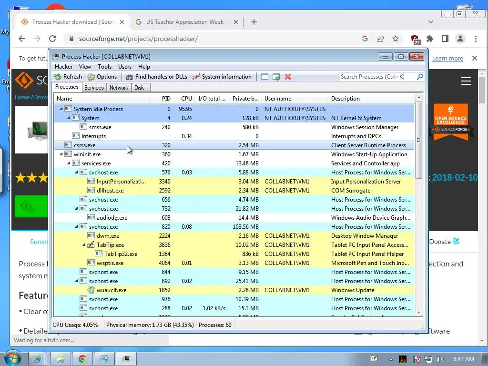Collapse the services.exe tree node
This screenshot has width=488, height=366.
(x=69, y=163)
